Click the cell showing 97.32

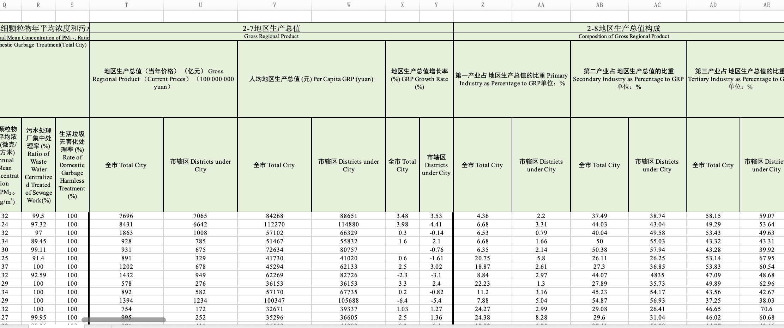(x=38, y=224)
